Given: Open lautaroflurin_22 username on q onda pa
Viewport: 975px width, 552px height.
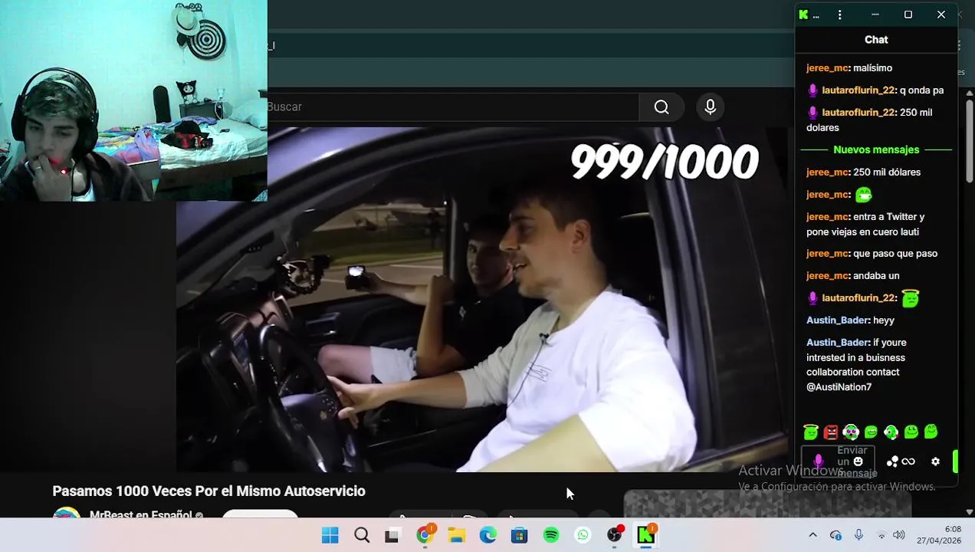Looking at the screenshot, I should (x=858, y=90).
